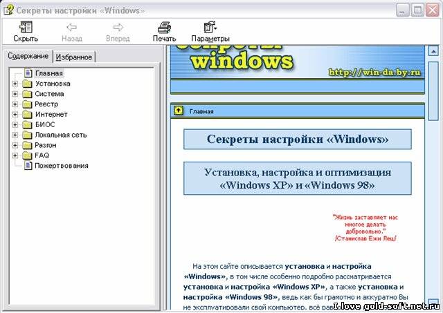
Task: Click the Установка folder icon
Action: coord(27,84)
